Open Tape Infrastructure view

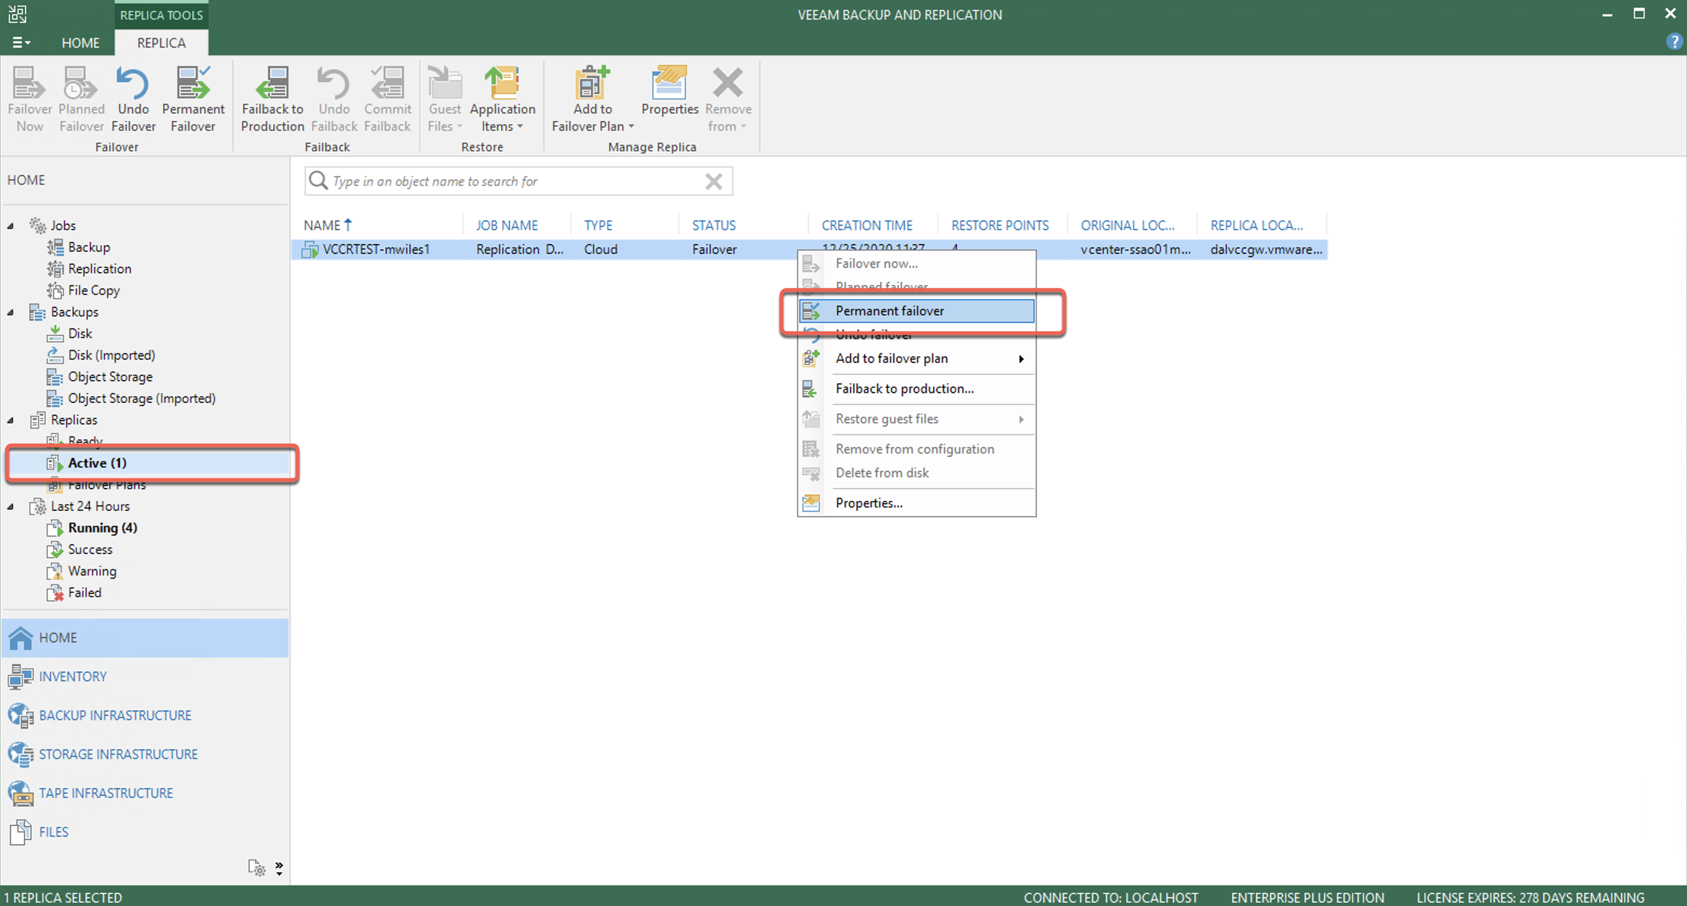pyautogui.click(x=105, y=793)
